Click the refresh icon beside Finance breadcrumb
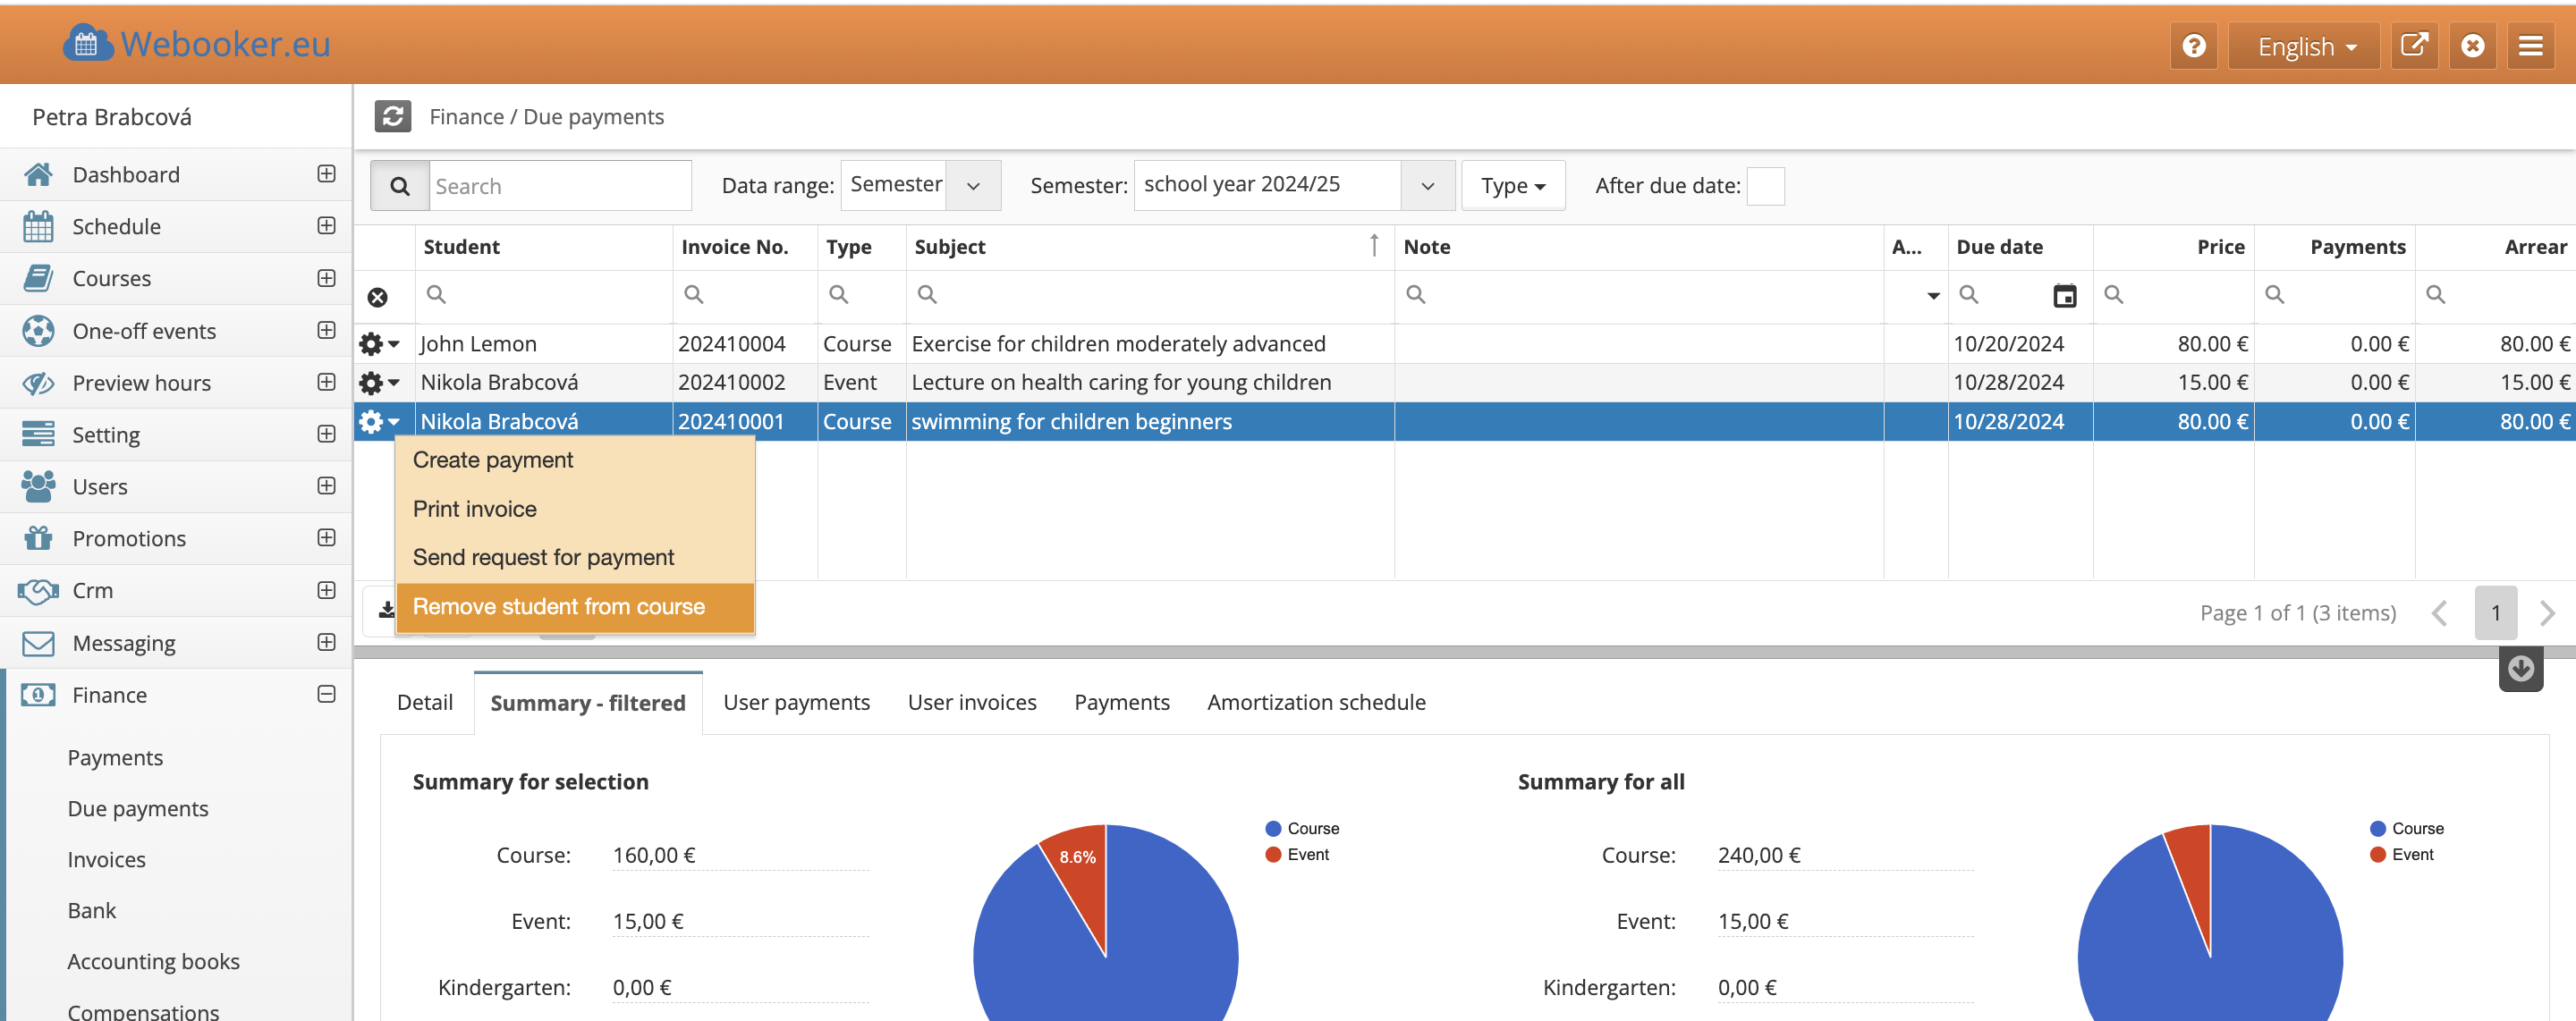 (x=392, y=117)
